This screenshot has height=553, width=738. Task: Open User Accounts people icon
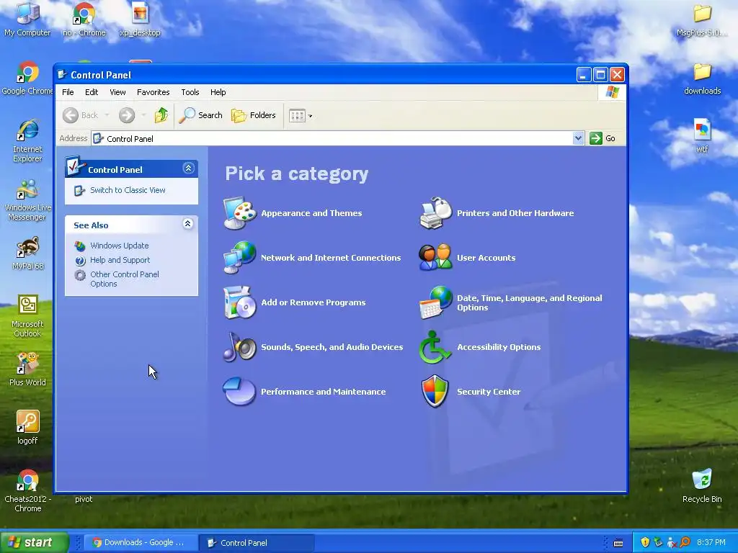click(x=435, y=257)
